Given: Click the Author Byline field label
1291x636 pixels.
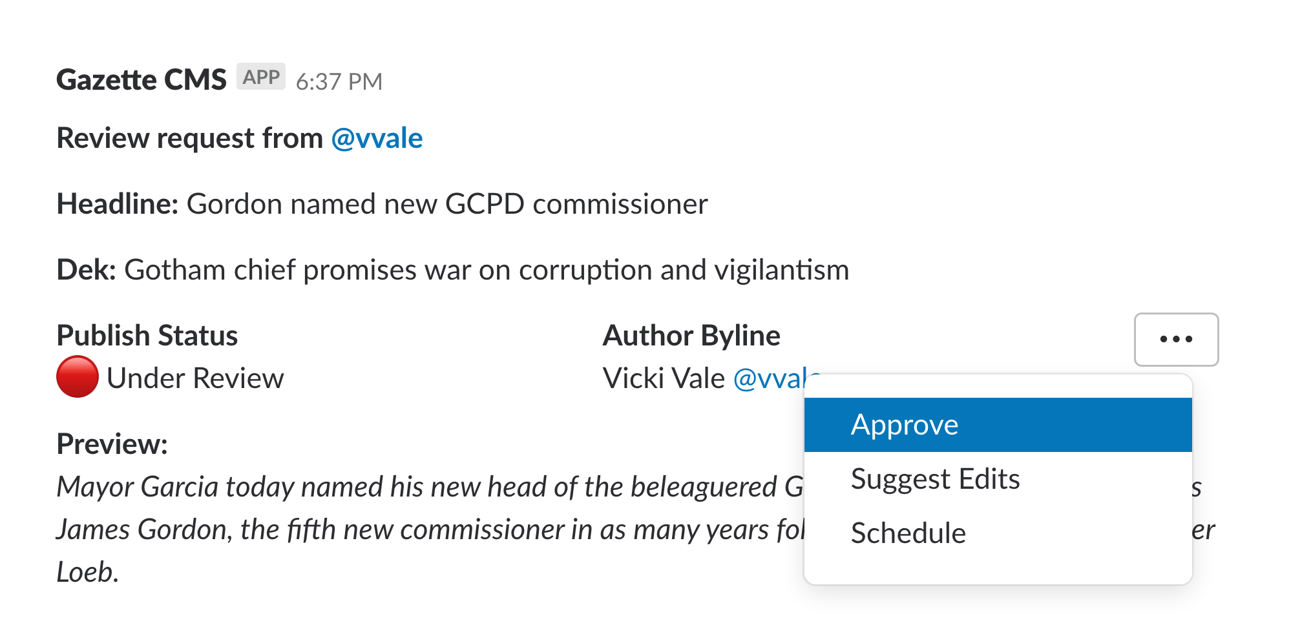Looking at the screenshot, I should point(691,336).
